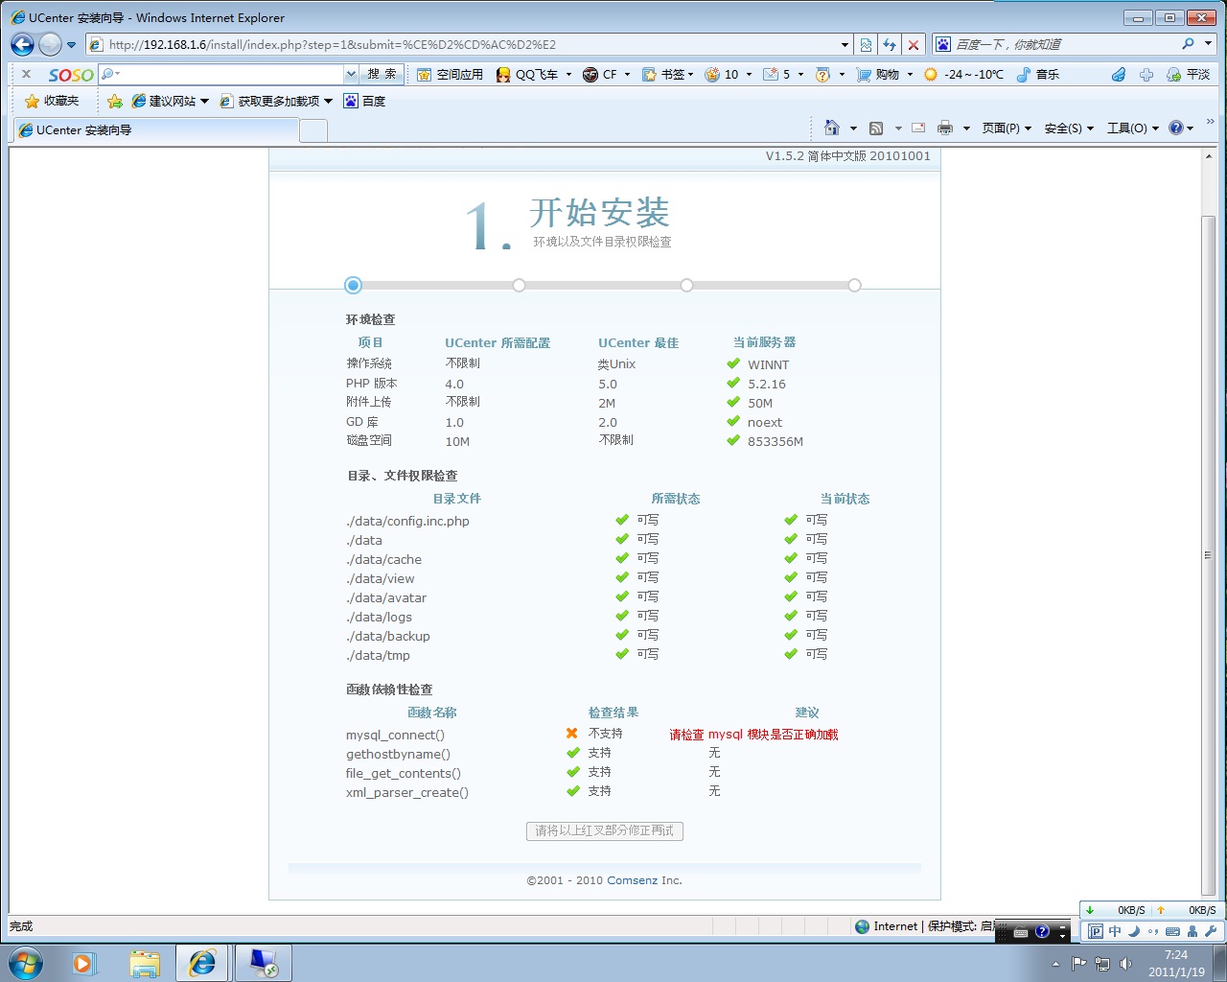Viewport: 1227px width, 982px height.
Task: Open the CF game toolbar button
Action: click(601, 74)
